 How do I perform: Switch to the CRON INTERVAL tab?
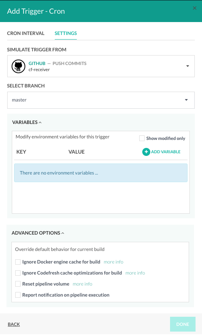(25, 33)
